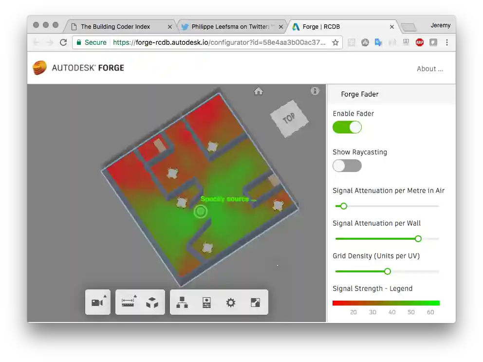Select the Measure tool
This screenshot has height=362, width=483.
point(127,302)
